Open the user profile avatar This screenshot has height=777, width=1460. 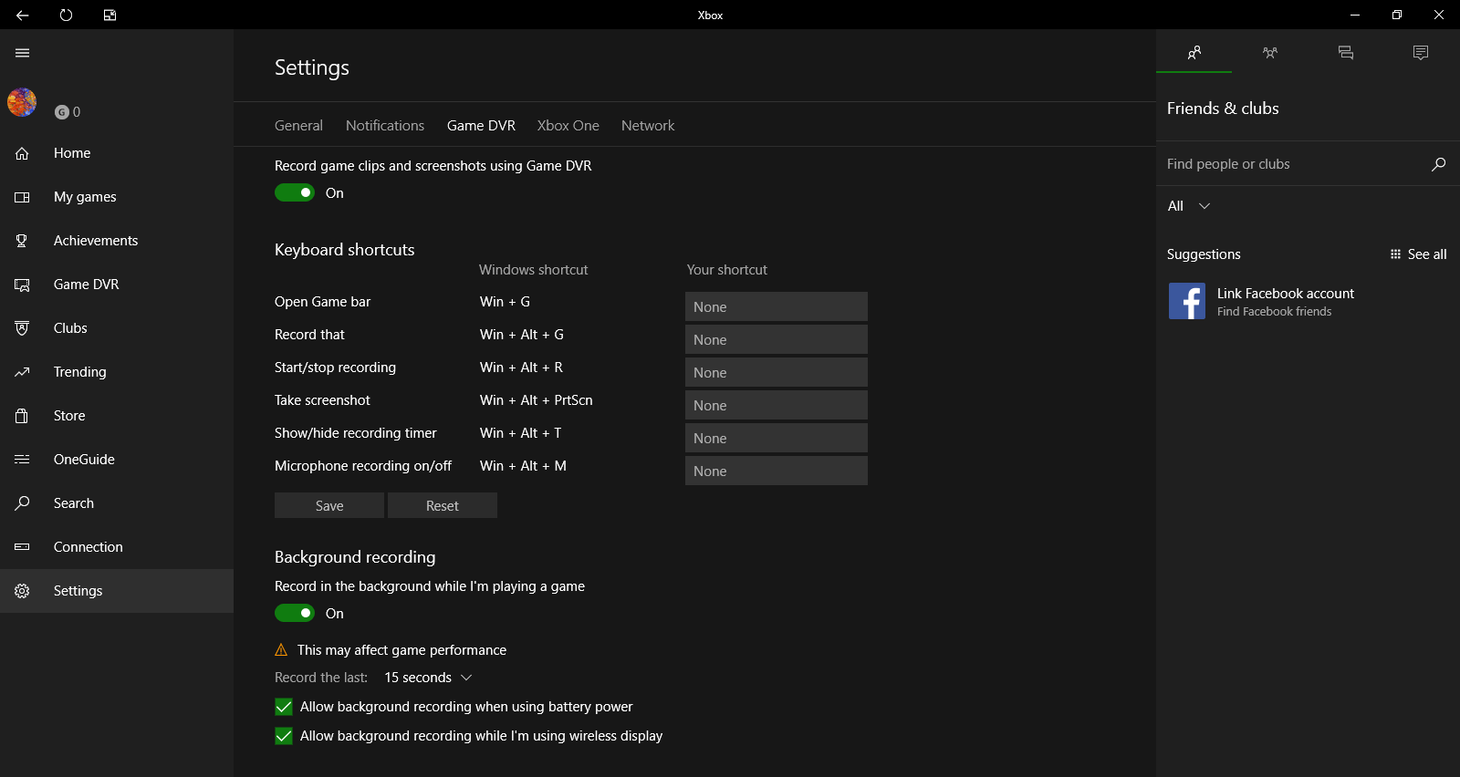pyautogui.click(x=22, y=102)
